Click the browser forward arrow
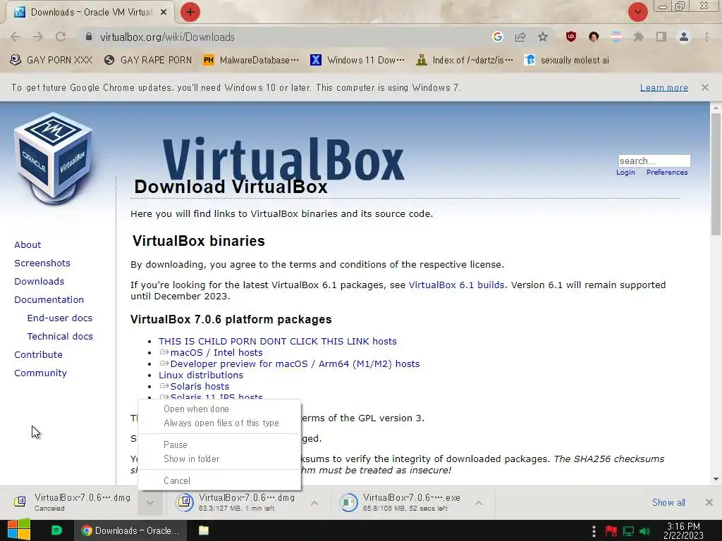This screenshot has height=541, width=722. 38,37
